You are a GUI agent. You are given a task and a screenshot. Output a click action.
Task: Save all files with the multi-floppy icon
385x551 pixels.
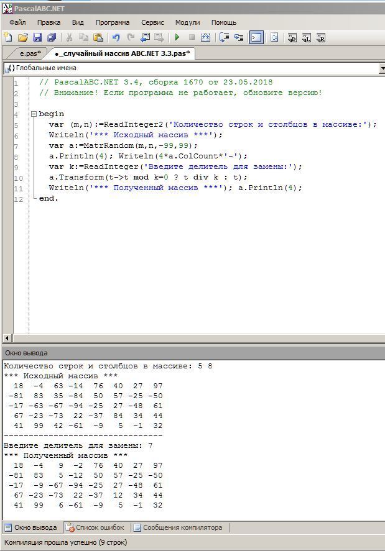pos(52,37)
